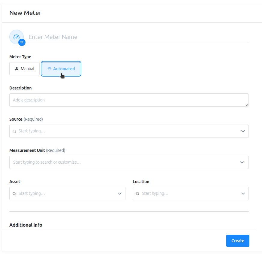The height and width of the screenshot is (254, 262).
Task: Click the meter gauge avatar icon
Action: [17, 37]
